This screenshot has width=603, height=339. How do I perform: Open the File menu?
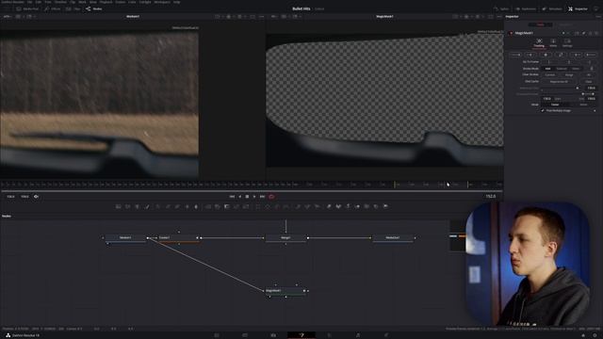(29, 2)
